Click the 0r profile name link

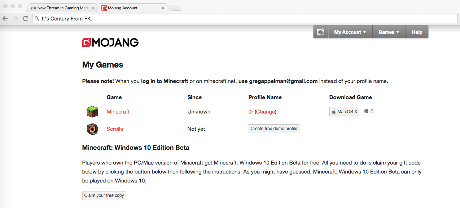pos(251,112)
